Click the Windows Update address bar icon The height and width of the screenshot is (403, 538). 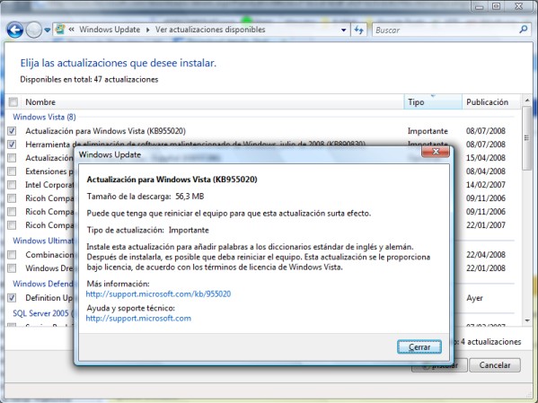pos(60,30)
